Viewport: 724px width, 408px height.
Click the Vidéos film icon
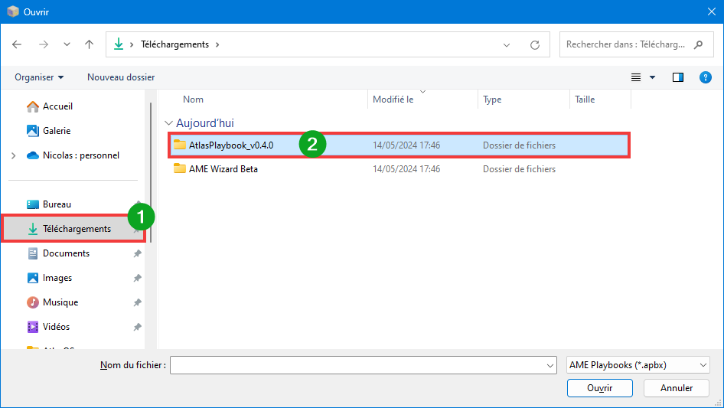click(33, 327)
